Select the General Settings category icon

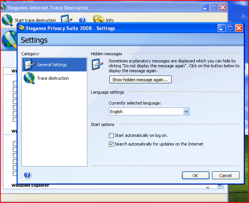(29, 65)
